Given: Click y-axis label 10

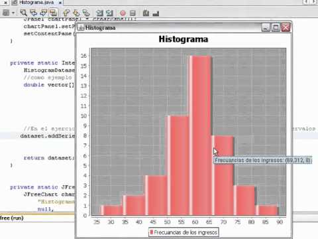Looking at the screenshot, I should (83, 116).
